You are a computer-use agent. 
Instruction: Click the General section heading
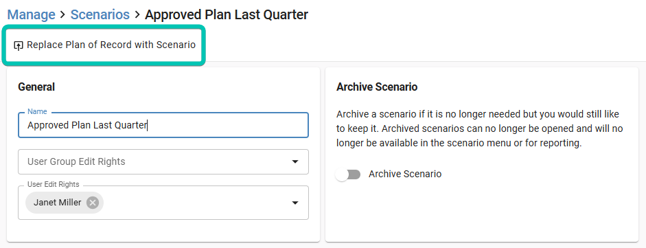pos(36,87)
